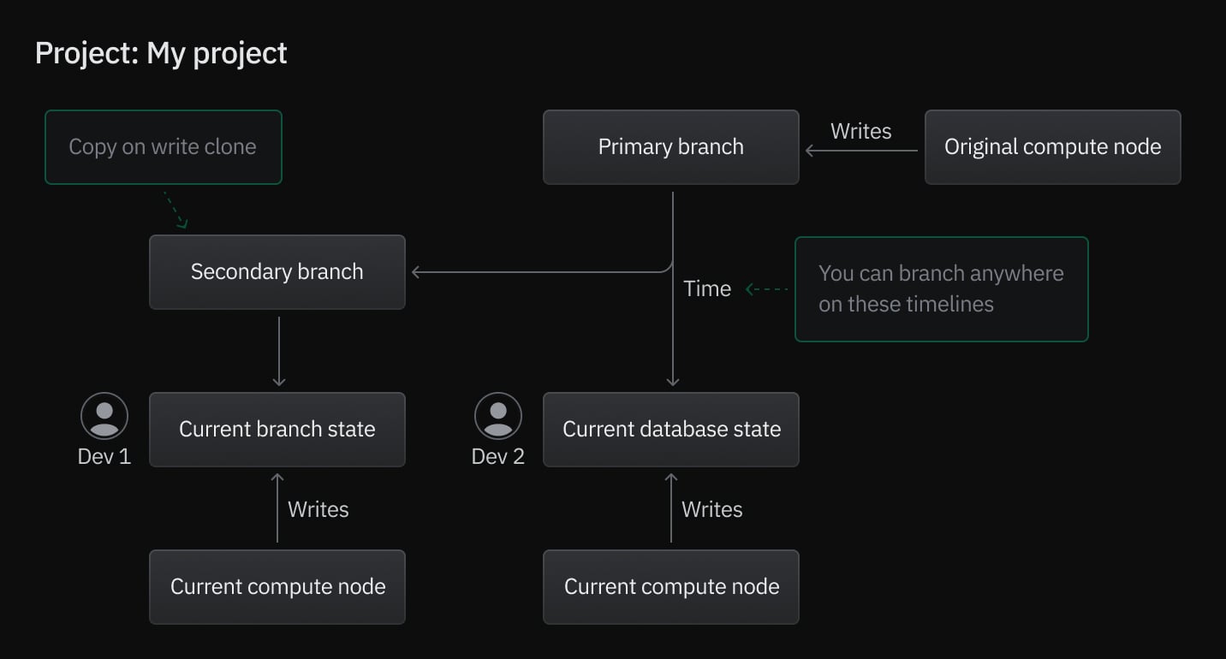1226x659 pixels.
Task: Click the Dev 1 text label
Action: point(104,457)
